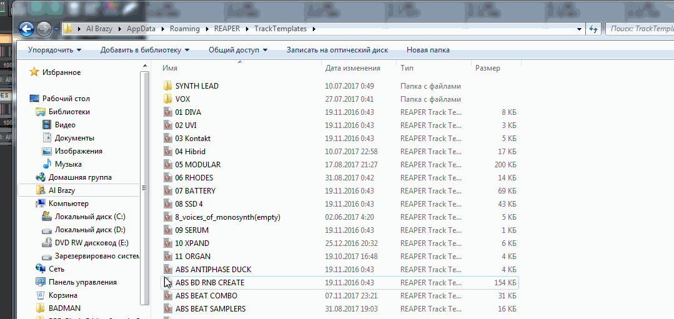Open Видео library in sidebar
The height and width of the screenshot is (319, 674).
[x=65, y=125]
